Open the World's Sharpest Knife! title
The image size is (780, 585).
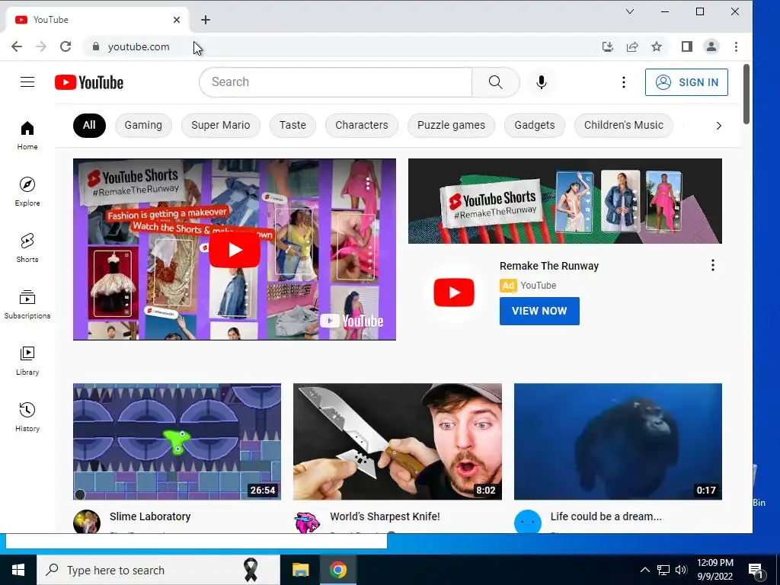point(385,516)
